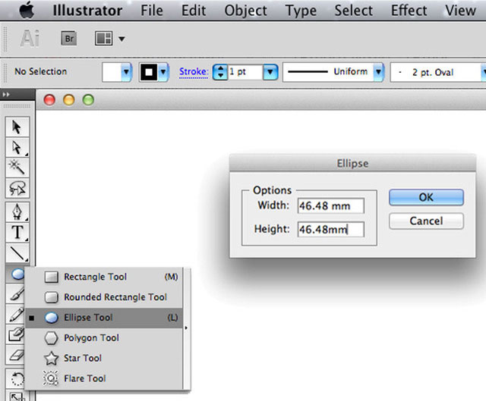The height and width of the screenshot is (401, 486).
Task: Click the stroke weight 1 pt field
Action: (245, 72)
